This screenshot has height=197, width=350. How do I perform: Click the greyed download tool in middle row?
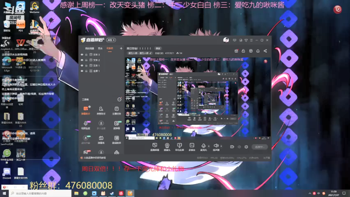pos(101,125)
